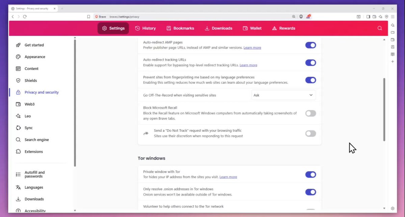Screen dimensions: 405x217
Task: Open Reading list icon in right sidebar
Action: (393, 54)
